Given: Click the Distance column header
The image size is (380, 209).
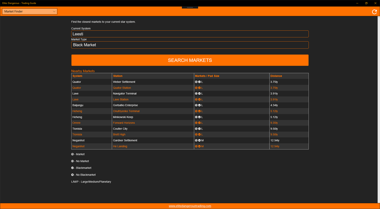Looking at the screenshot, I should pos(276,76).
